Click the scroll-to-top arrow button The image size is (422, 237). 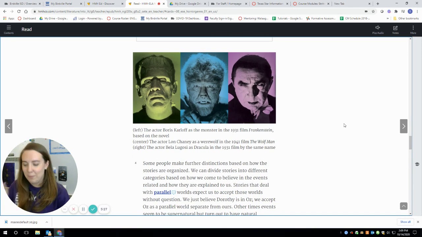tap(404, 206)
